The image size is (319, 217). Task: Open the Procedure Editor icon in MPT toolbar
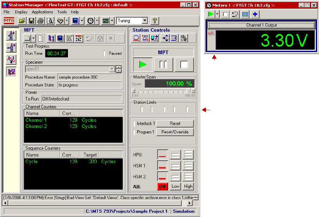pos(51,38)
